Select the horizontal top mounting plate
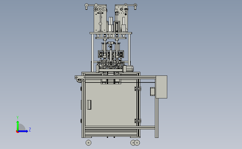The image size is (242, 149). [111, 33]
